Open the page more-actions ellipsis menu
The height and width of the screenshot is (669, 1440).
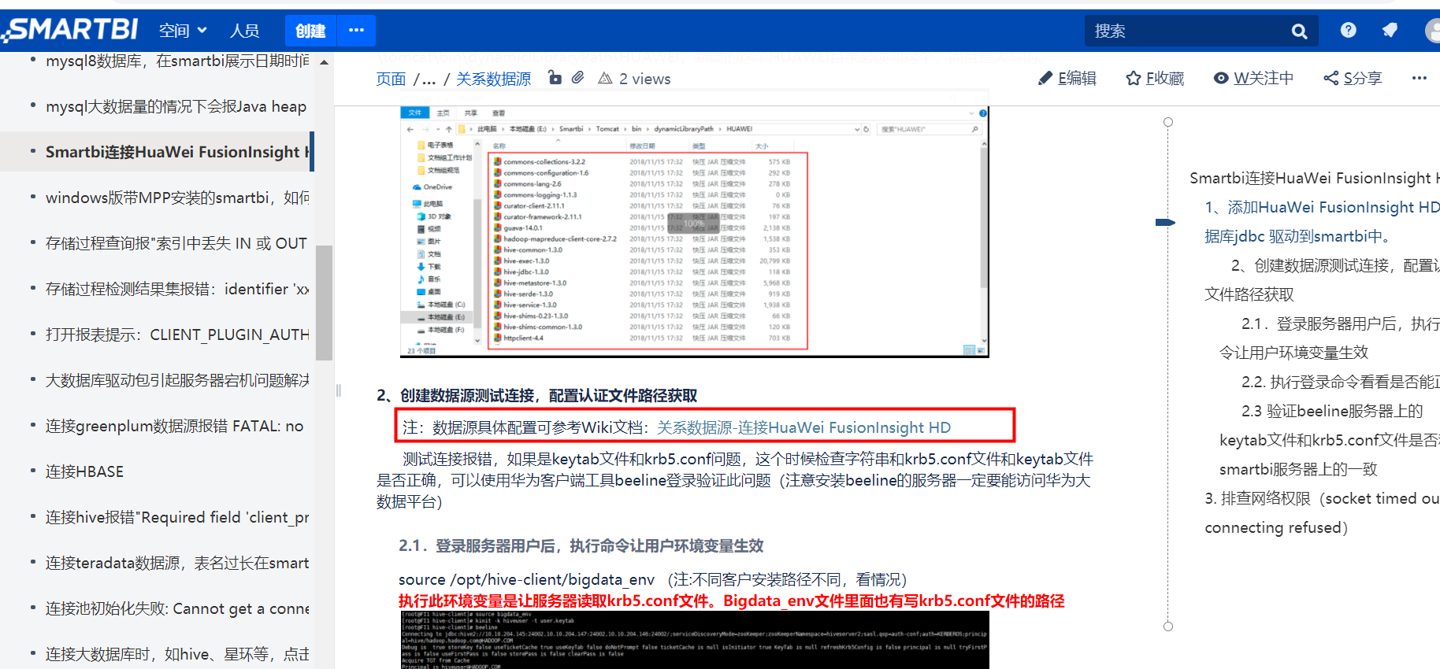1420,78
